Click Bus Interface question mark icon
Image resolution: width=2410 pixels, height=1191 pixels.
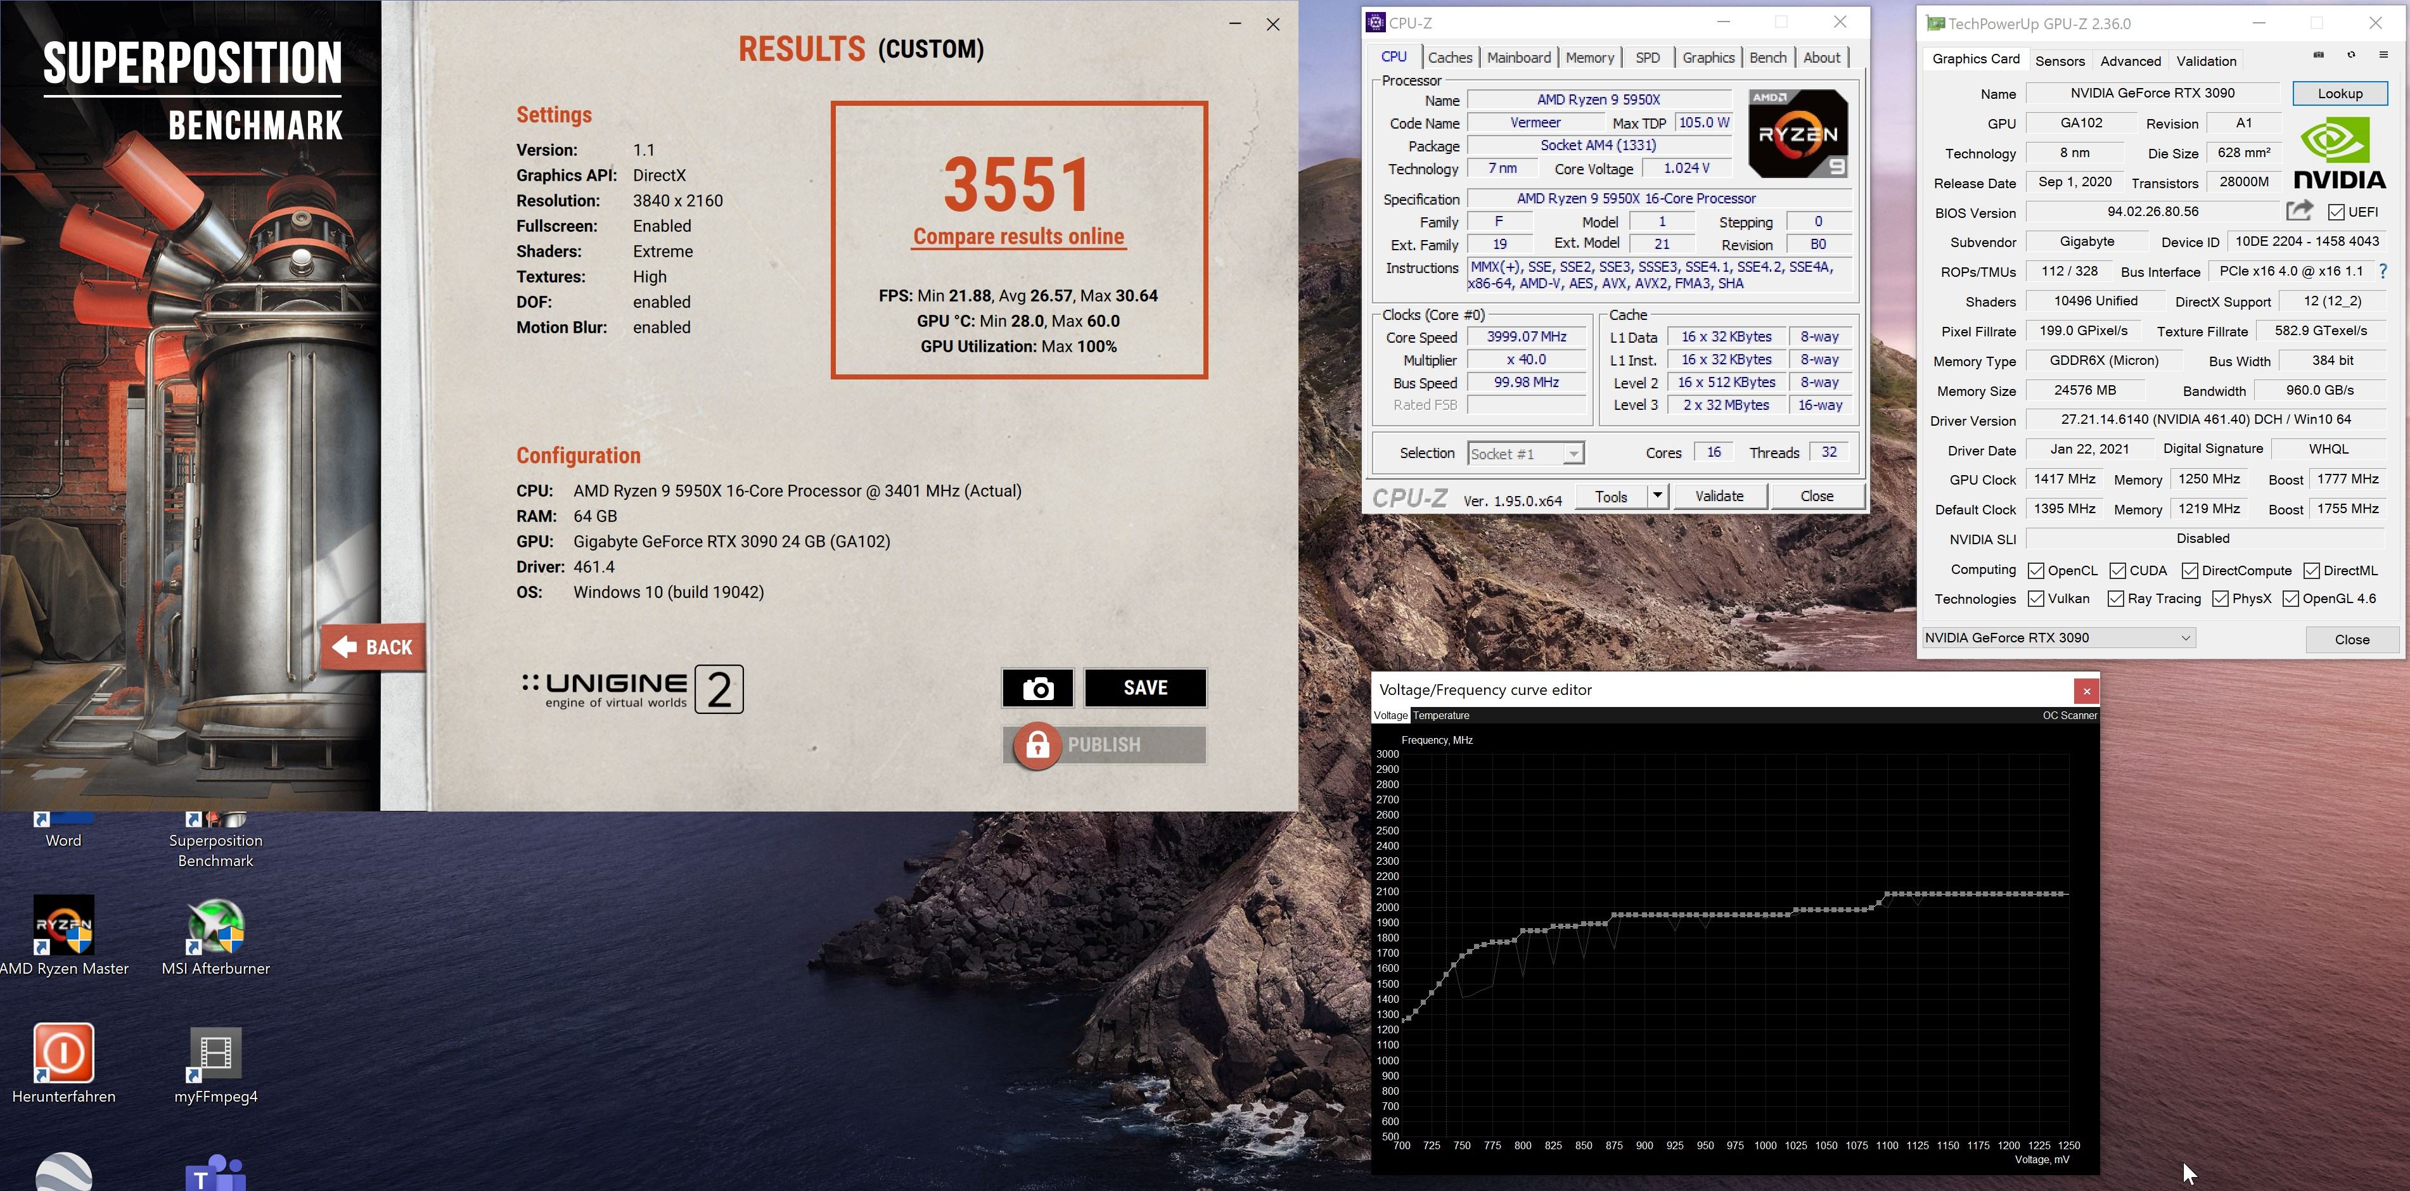[x=2383, y=271]
